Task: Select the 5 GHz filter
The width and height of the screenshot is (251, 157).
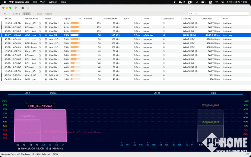Action: coord(27,14)
